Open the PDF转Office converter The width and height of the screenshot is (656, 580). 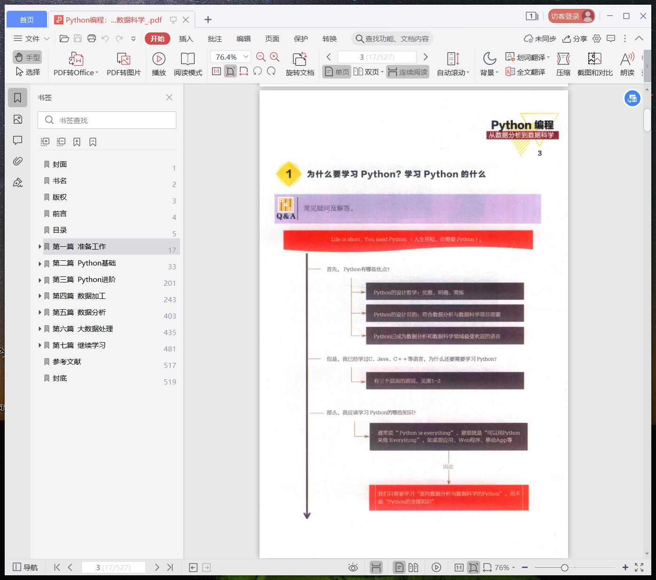pos(76,64)
